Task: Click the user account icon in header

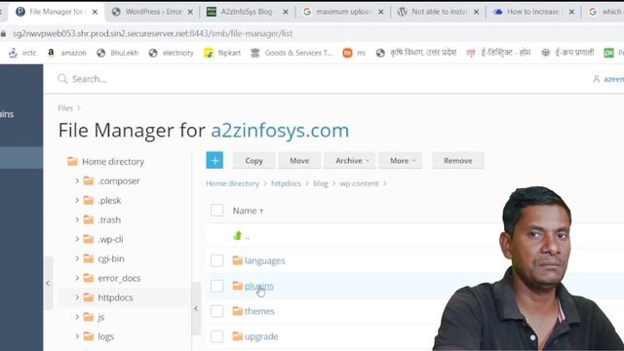Action: click(596, 79)
